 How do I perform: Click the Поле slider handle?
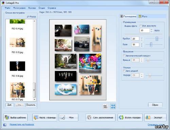coord(151,45)
